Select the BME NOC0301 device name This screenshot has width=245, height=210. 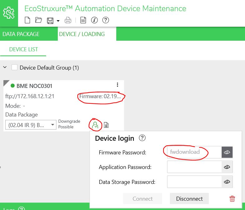click(34, 86)
